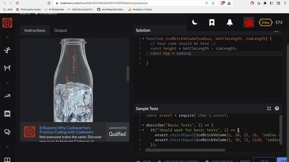Place cursor after 'radius' on line 4

[190, 54]
